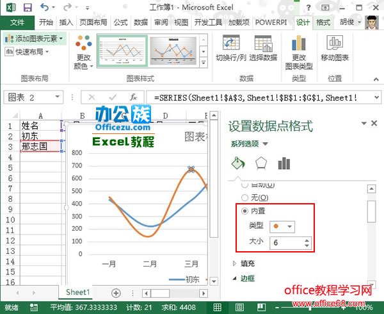
Task: Select Sheet1 worksheet tab
Action: tap(77, 292)
